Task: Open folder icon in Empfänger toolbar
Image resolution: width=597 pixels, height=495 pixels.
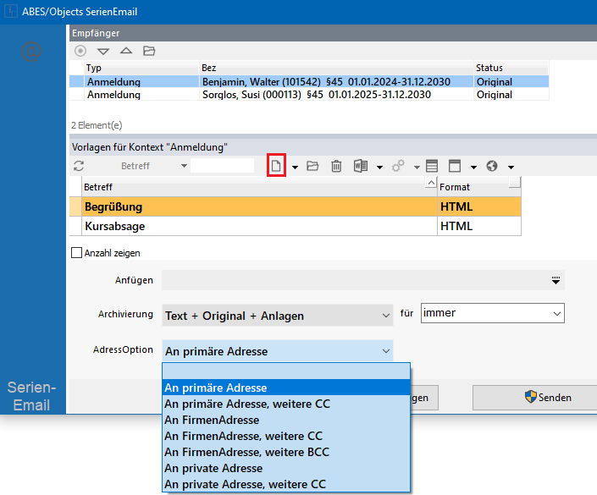Action: tap(149, 51)
